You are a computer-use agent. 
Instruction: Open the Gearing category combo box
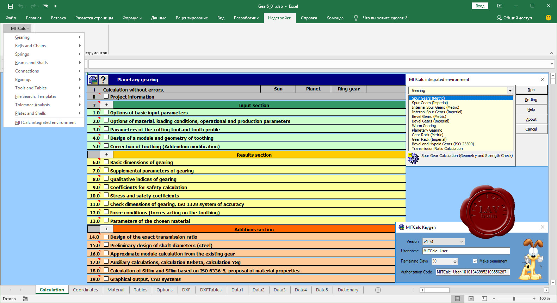[x=510, y=91]
